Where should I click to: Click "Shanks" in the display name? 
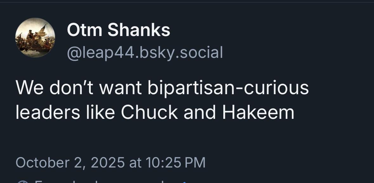[x=139, y=30]
